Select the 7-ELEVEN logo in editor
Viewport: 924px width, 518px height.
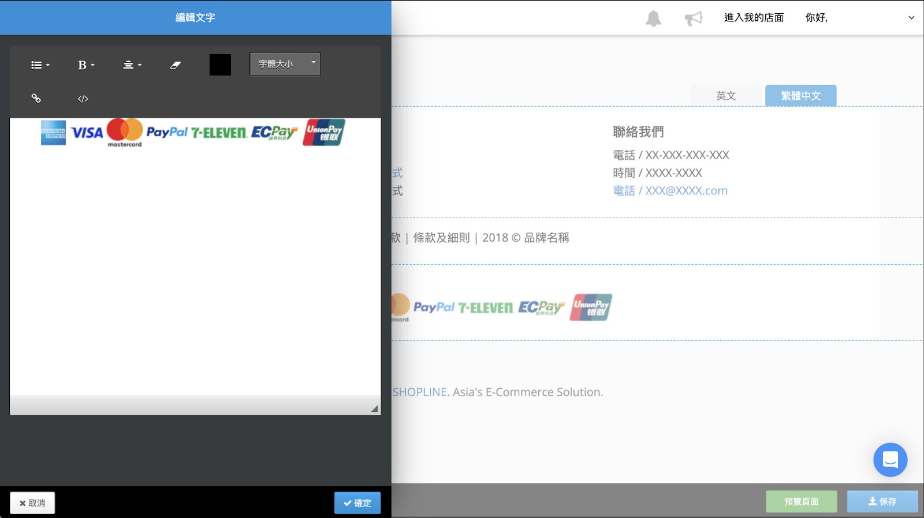(x=219, y=133)
